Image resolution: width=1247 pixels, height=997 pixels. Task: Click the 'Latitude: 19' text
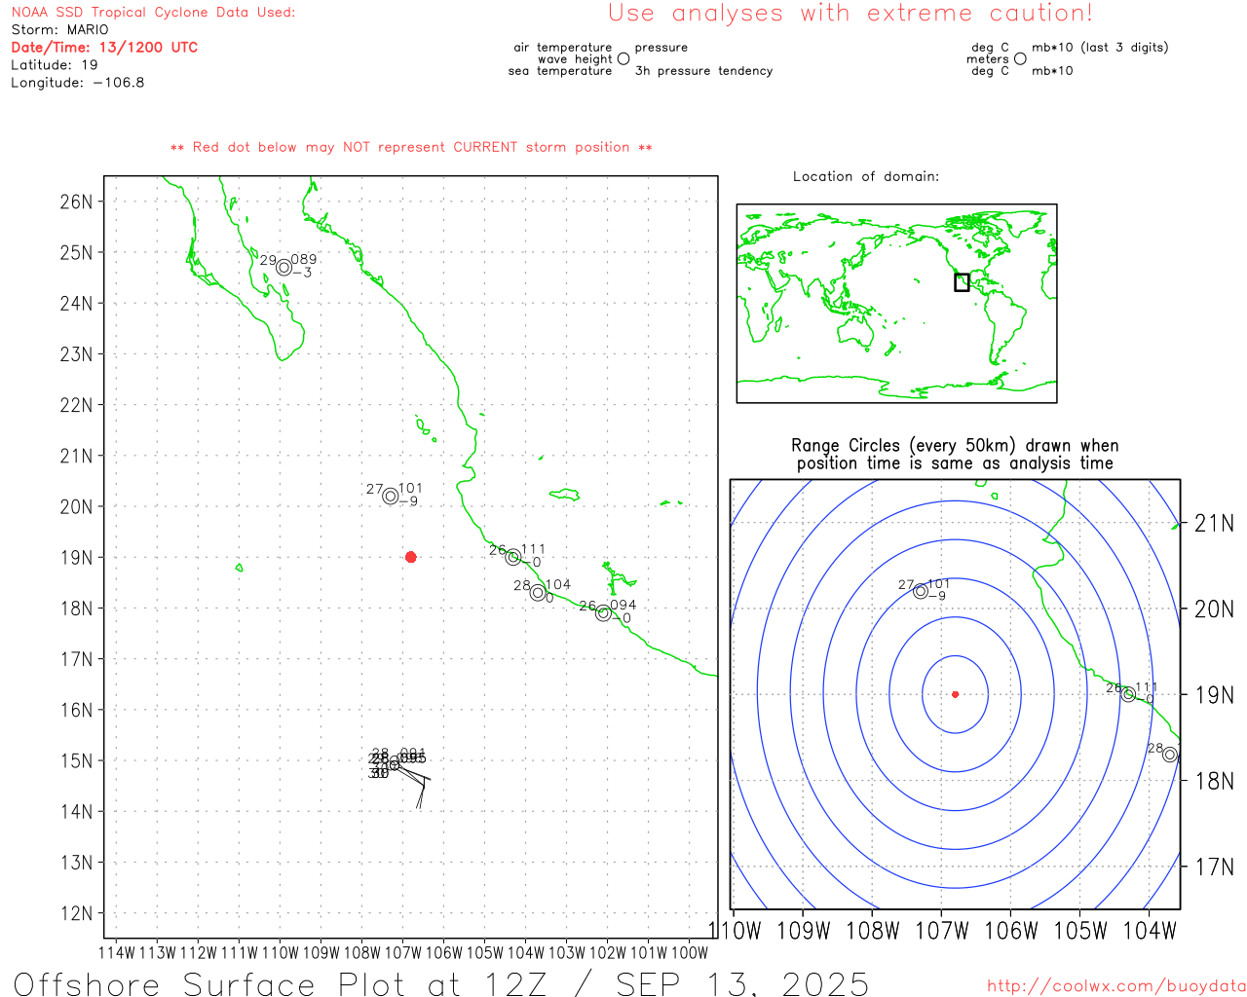(x=55, y=65)
